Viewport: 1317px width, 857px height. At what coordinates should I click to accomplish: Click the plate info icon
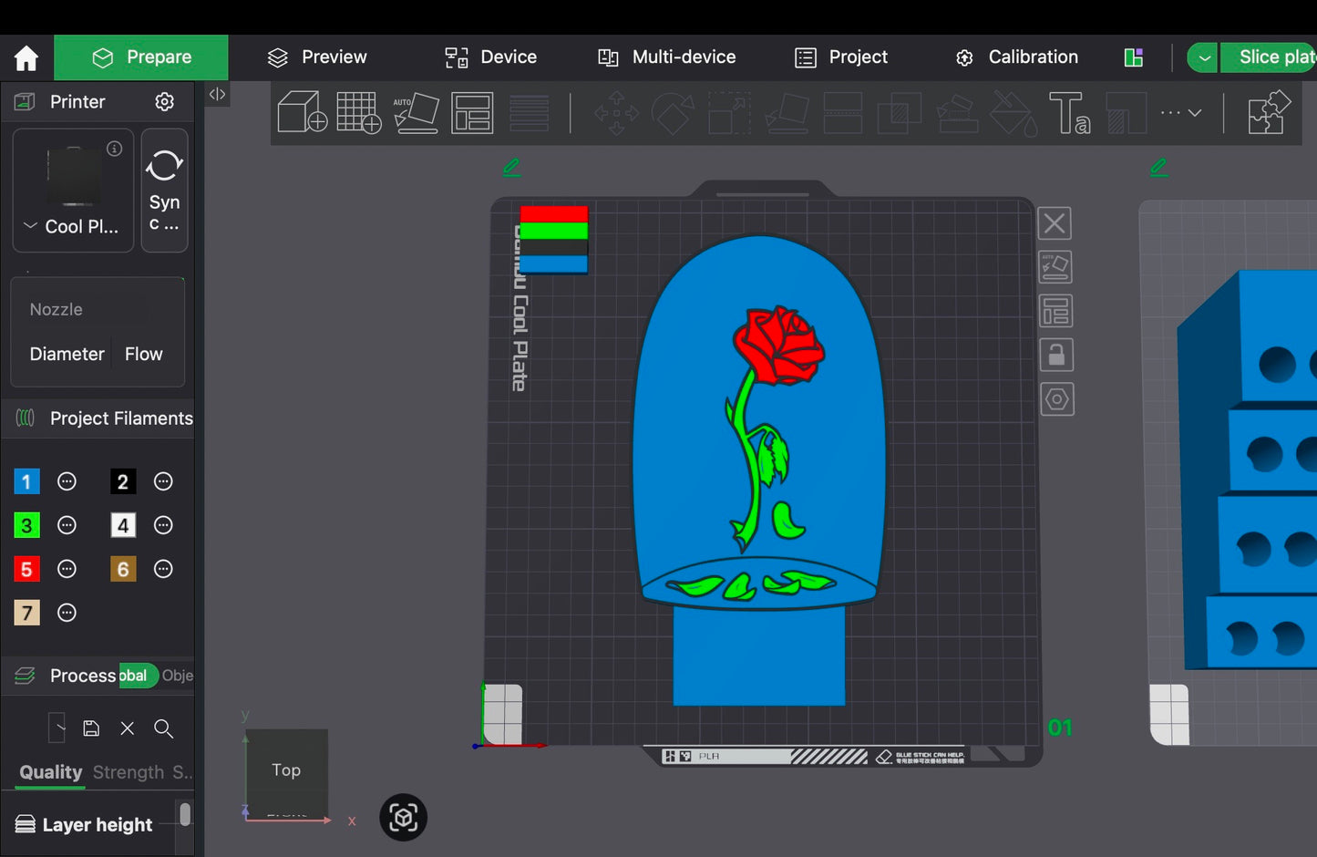point(115,148)
